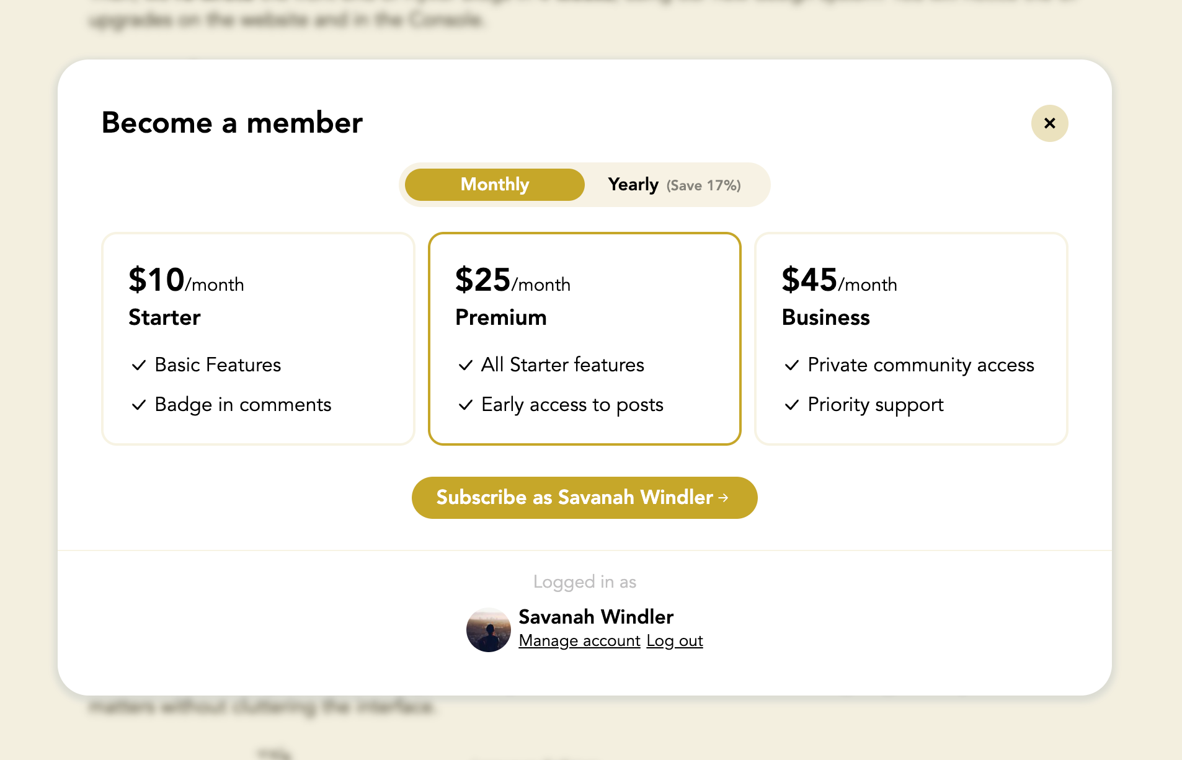
Task: Click the checkmark beside Basic Features
Action: click(138, 366)
